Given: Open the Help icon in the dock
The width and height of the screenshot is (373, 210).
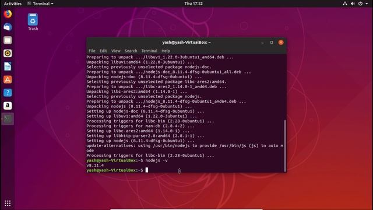Looking at the screenshot, I should click(8, 93).
